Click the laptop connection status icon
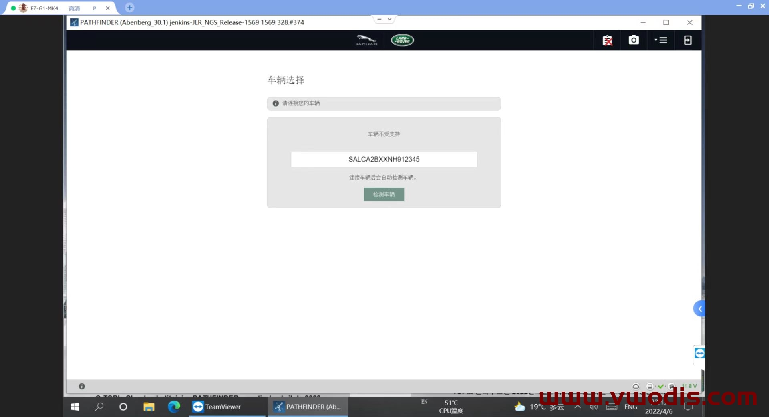 [x=650, y=386]
